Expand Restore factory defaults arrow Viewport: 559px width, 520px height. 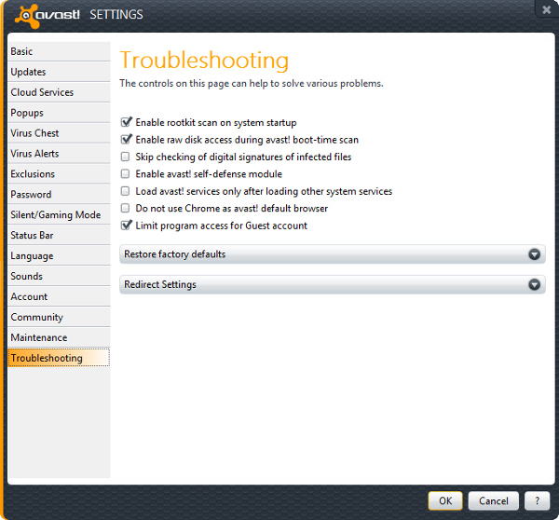(534, 254)
